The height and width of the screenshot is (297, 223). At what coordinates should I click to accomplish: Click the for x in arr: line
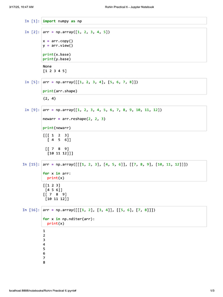[57, 173]
